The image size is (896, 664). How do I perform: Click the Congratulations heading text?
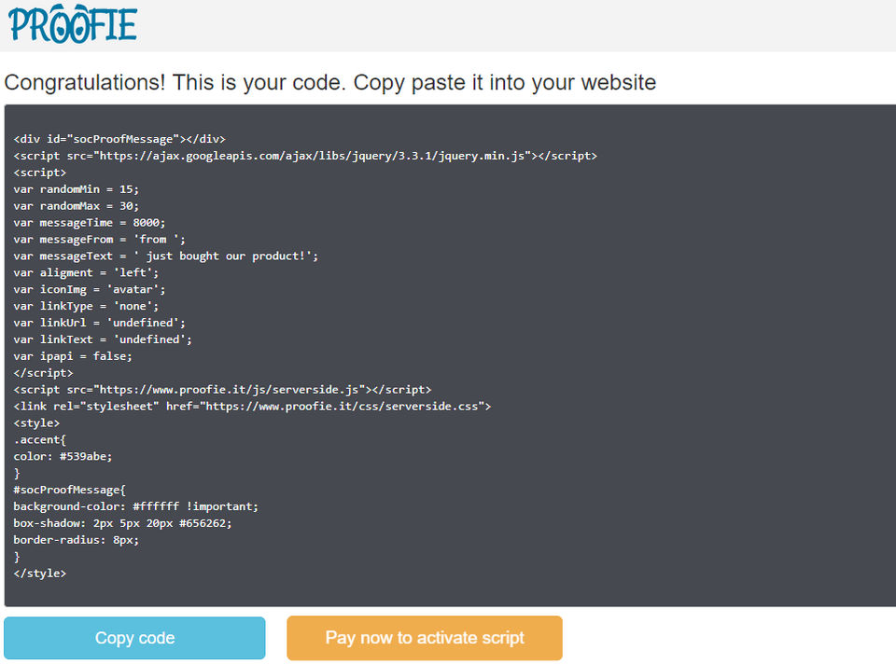(x=329, y=83)
